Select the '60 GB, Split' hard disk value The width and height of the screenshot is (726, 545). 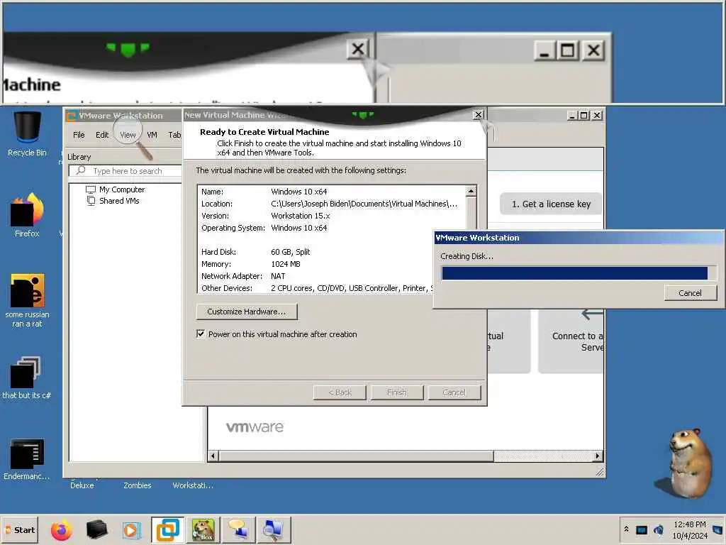click(x=290, y=252)
